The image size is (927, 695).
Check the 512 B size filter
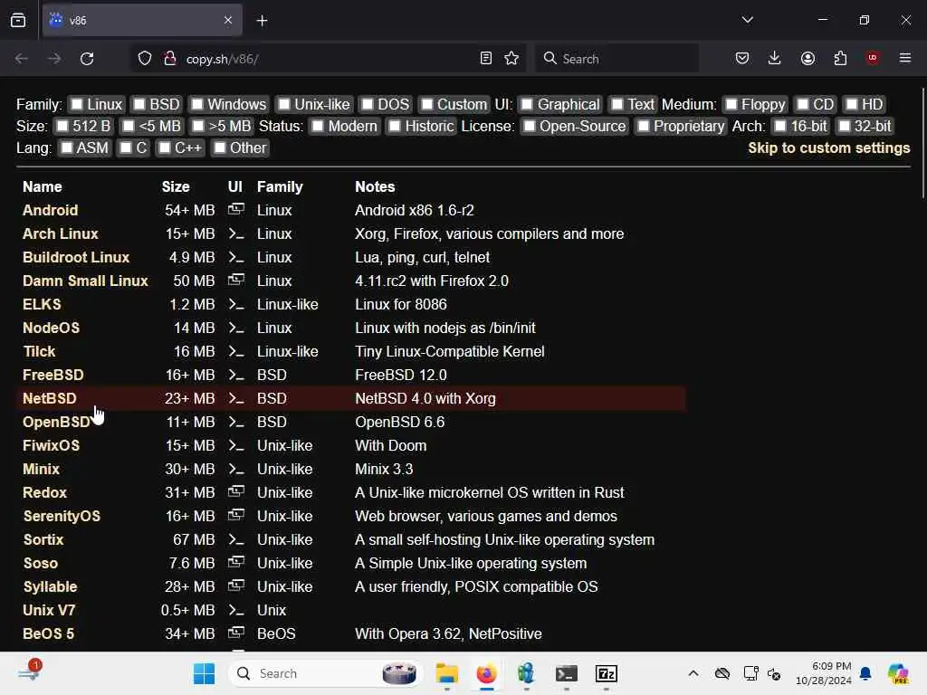coord(62,126)
